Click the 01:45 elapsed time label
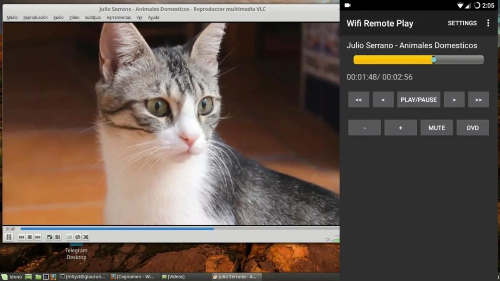500x281 pixels. [10, 229]
